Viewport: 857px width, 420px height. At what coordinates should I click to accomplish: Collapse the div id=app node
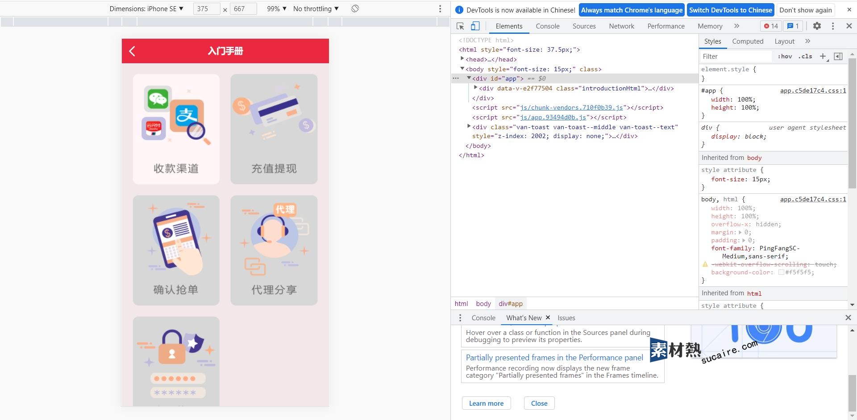[469, 78]
